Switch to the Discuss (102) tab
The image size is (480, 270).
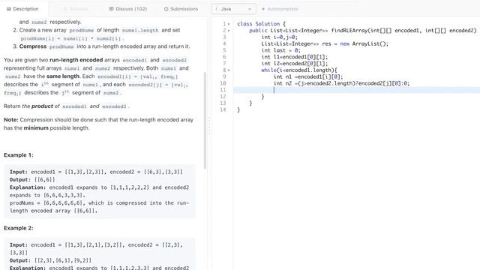(x=128, y=9)
